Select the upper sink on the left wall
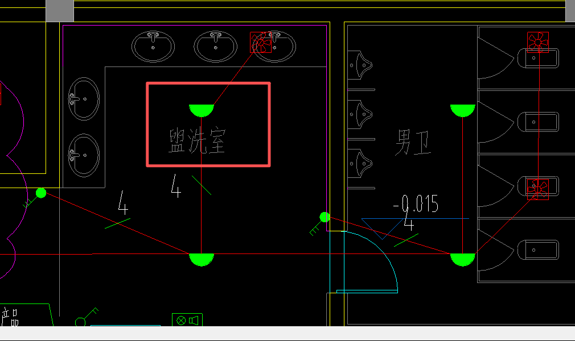 (x=84, y=99)
